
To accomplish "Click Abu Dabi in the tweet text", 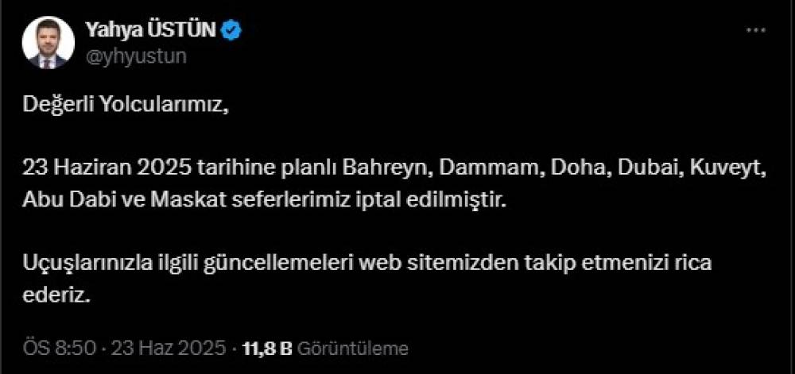I will pyautogui.click(x=63, y=200).
